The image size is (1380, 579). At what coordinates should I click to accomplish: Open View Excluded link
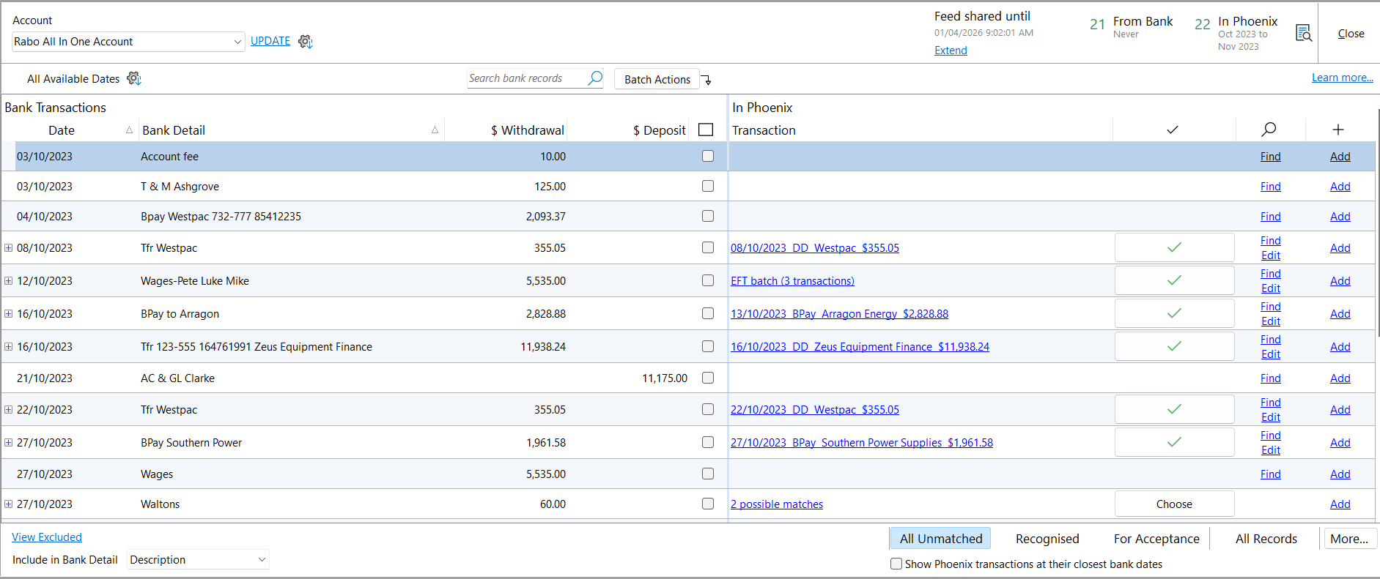coord(47,537)
